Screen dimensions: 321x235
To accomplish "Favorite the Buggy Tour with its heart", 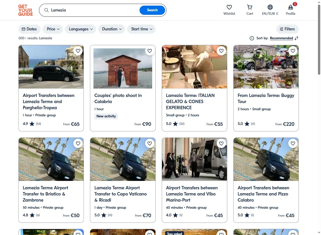I will coord(293,51).
